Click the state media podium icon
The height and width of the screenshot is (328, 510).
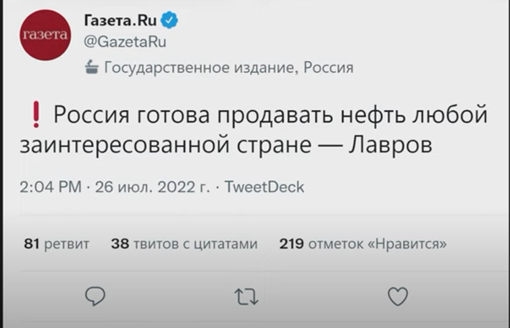91,67
